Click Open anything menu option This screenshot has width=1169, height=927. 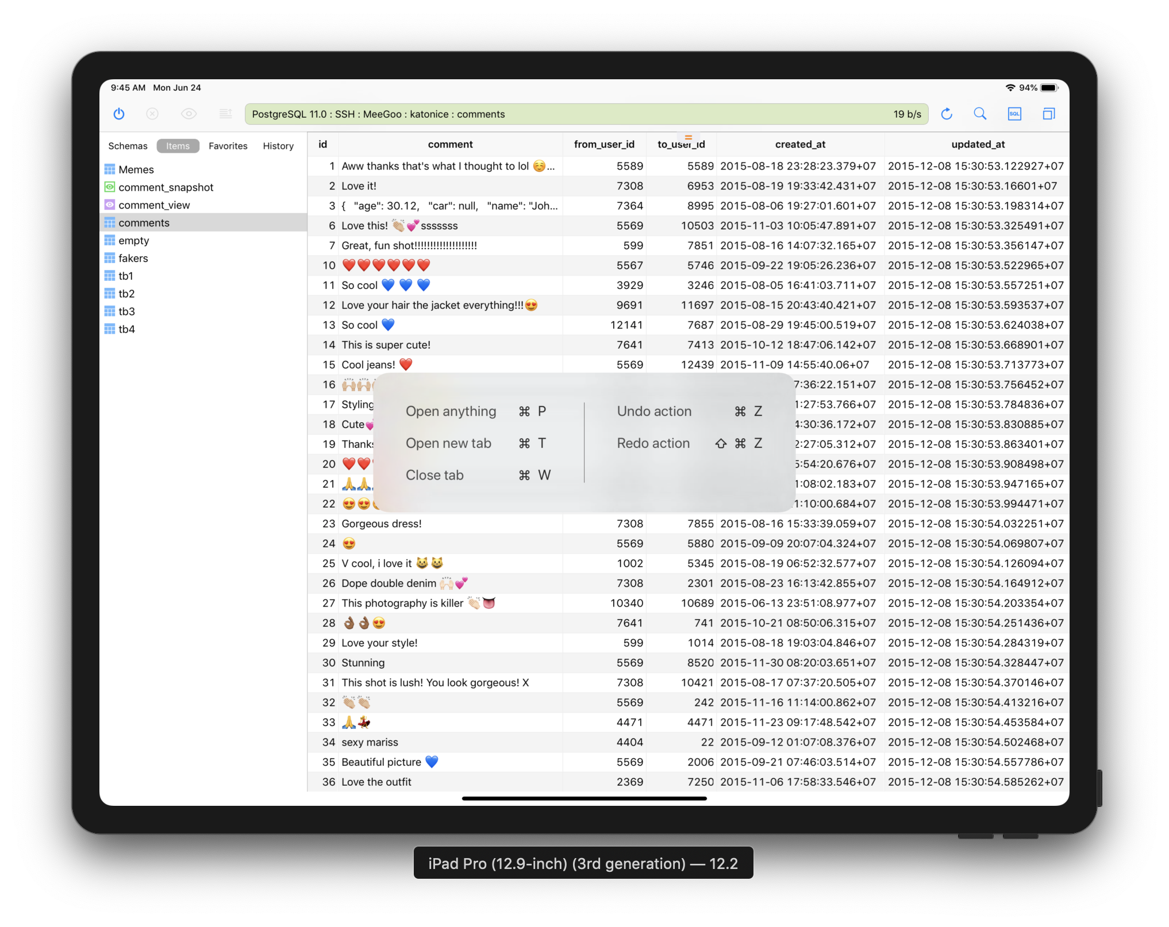(x=452, y=411)
